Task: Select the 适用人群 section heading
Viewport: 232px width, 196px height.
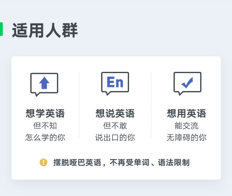Action: (45, 30)
